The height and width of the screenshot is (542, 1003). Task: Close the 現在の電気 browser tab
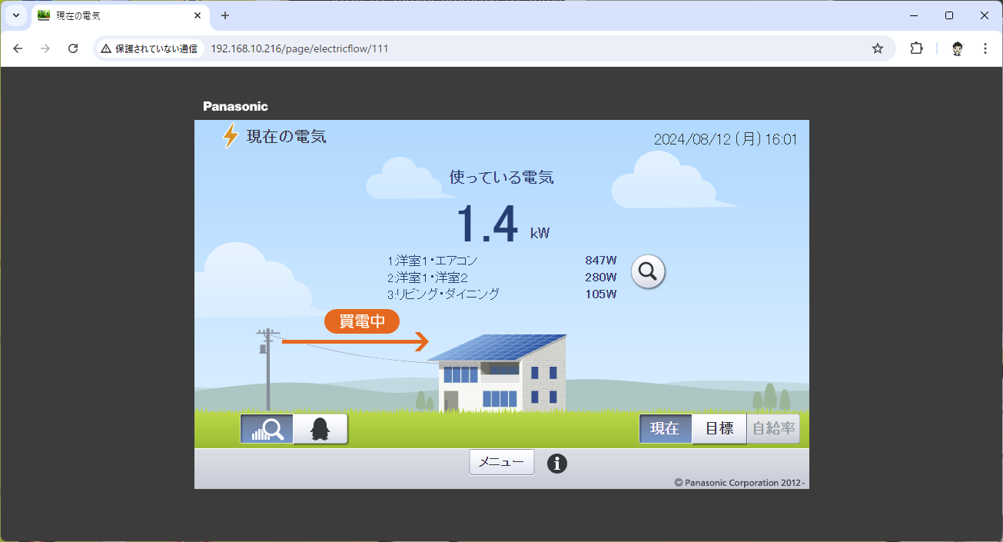coord(198,15)
